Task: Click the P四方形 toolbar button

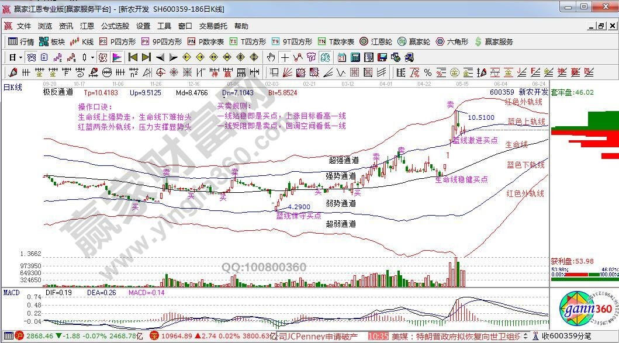Action: pyautogui.click(x=117, y=41)
